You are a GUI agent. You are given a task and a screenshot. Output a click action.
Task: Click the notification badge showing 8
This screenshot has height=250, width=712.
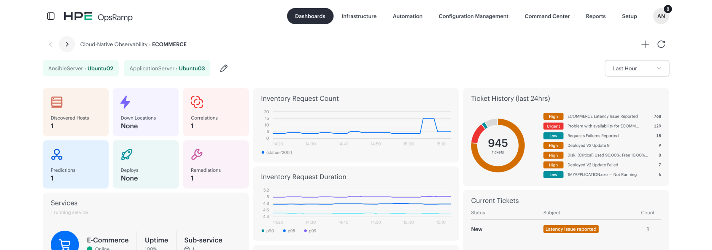(x=667, y=9)
